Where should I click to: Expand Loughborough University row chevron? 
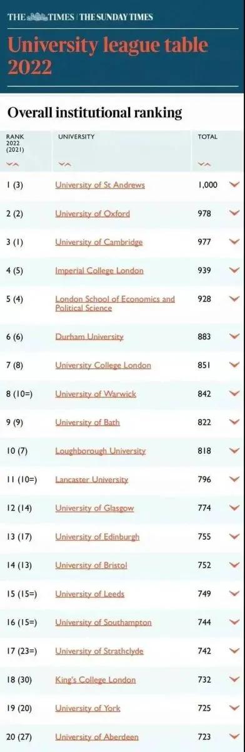234,451
